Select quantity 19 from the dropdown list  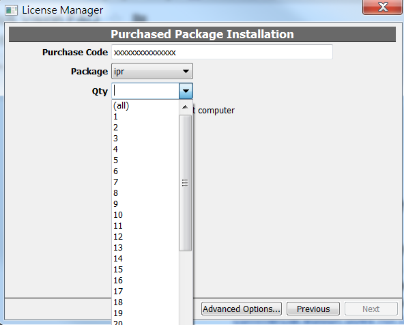pos(145,313)
